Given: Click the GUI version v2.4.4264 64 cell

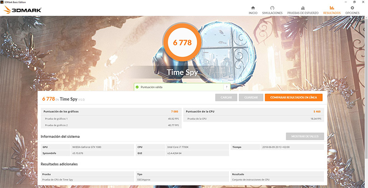Looking at the screenshot, I should [x=197, y=154].
